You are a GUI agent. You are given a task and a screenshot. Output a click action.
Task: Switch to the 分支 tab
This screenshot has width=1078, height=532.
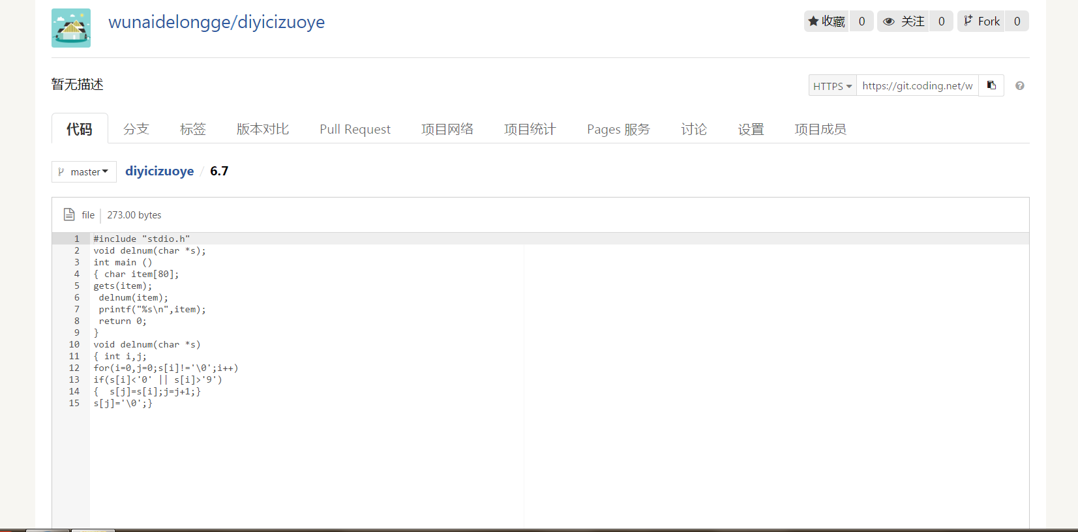click(136, 129)
